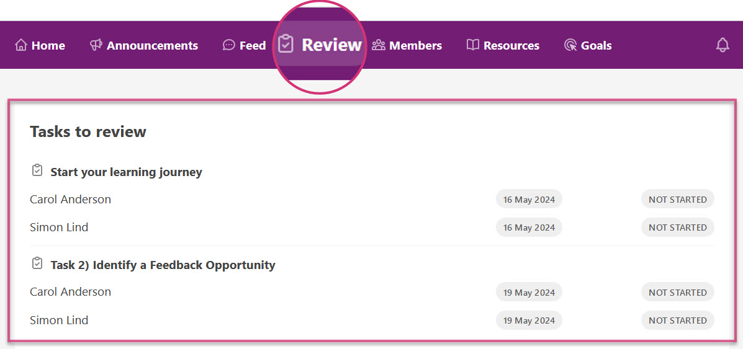Open Simon Lind's Start your learning journey review
Screen dimensions: 743x349
tap(59, 227)
